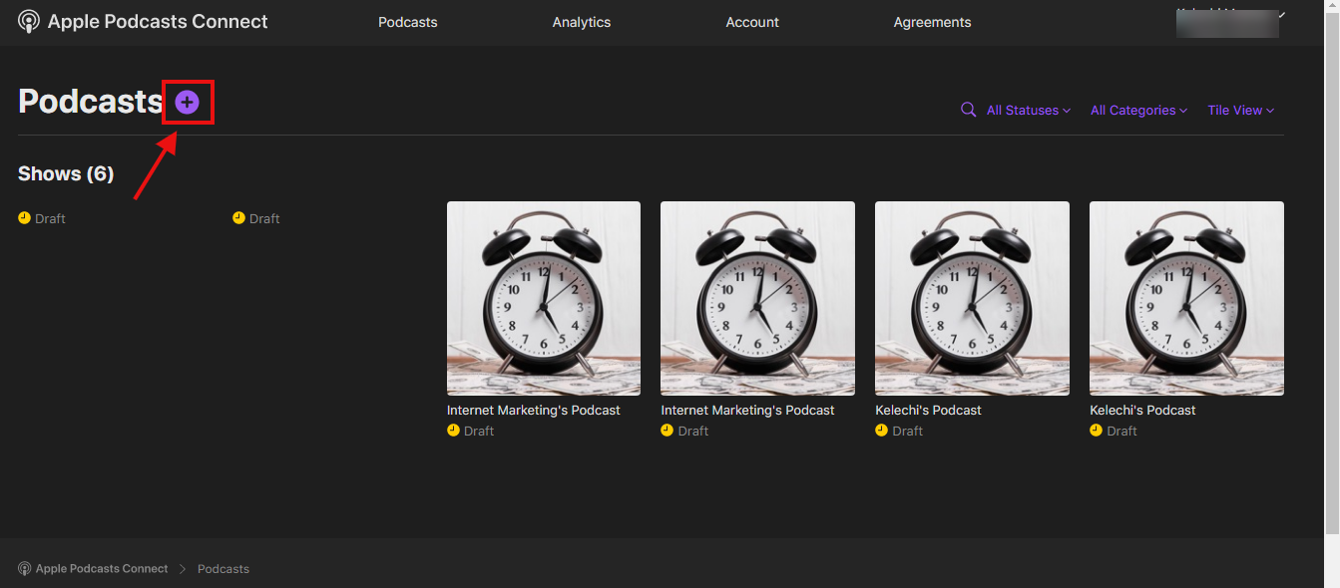The image size is (1340, 588).
Task: Open the Account menu item
Action: point(752,22)
